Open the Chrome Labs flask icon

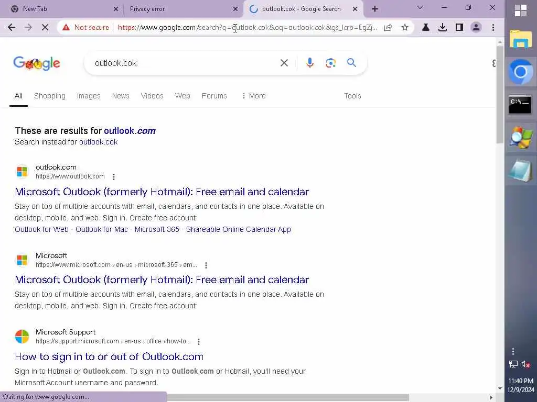(x=426, y=27)
